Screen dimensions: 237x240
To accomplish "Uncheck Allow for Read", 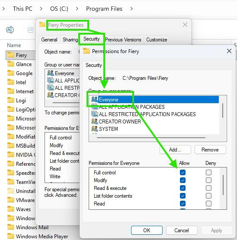I will click(x=183, y=204).
